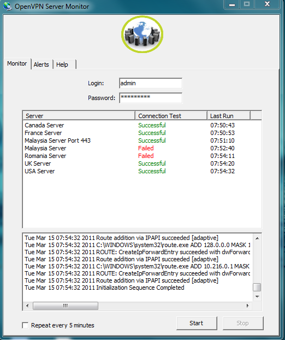Click the last run time 07:54:20
Screen dimensions: 285x340
pos(222,163)
